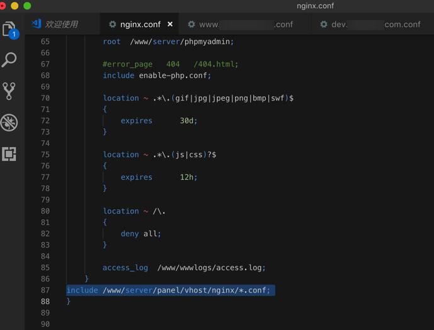Viewport: 434px width, 330px height.
Task: Click the opening brace on line 76
Action: [105, 166]
